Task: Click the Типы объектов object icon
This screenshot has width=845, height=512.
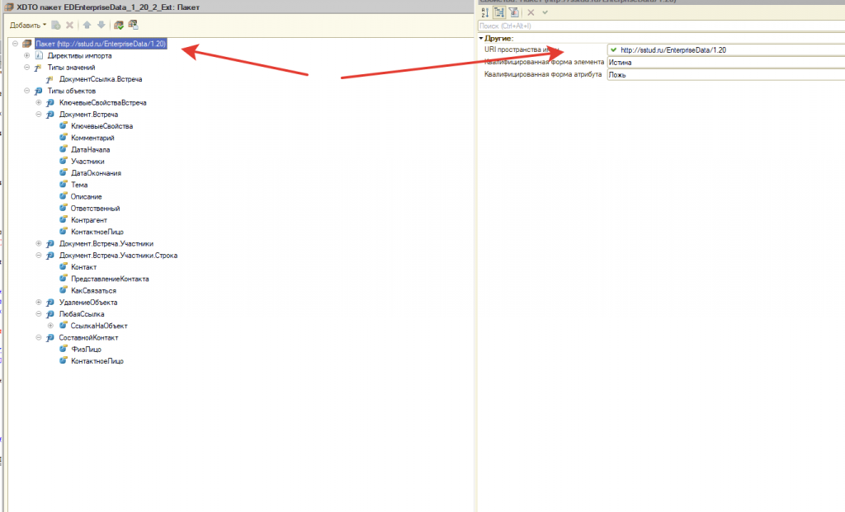Action: tap(38, 91)
